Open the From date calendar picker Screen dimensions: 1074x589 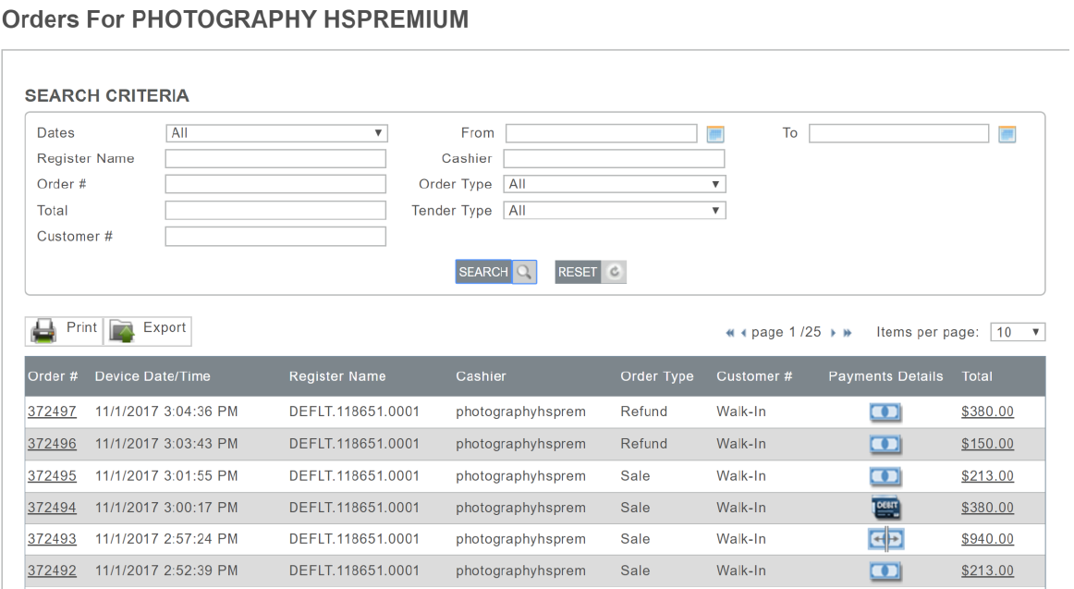point(714,134)
